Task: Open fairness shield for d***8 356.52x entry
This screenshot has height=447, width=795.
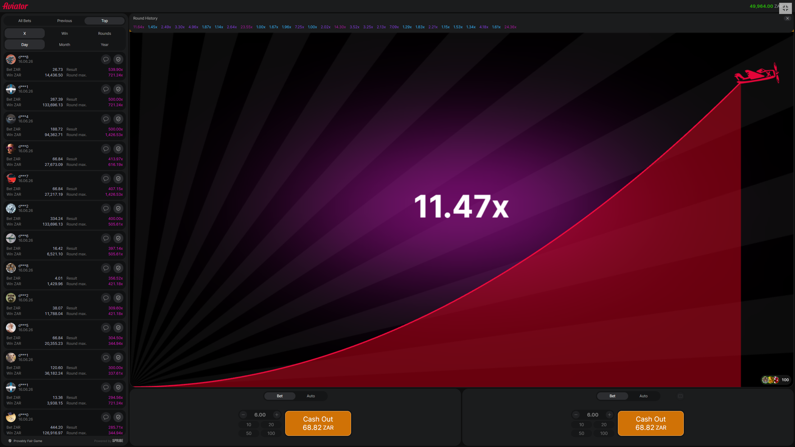Action: click(x=118, y=268)
